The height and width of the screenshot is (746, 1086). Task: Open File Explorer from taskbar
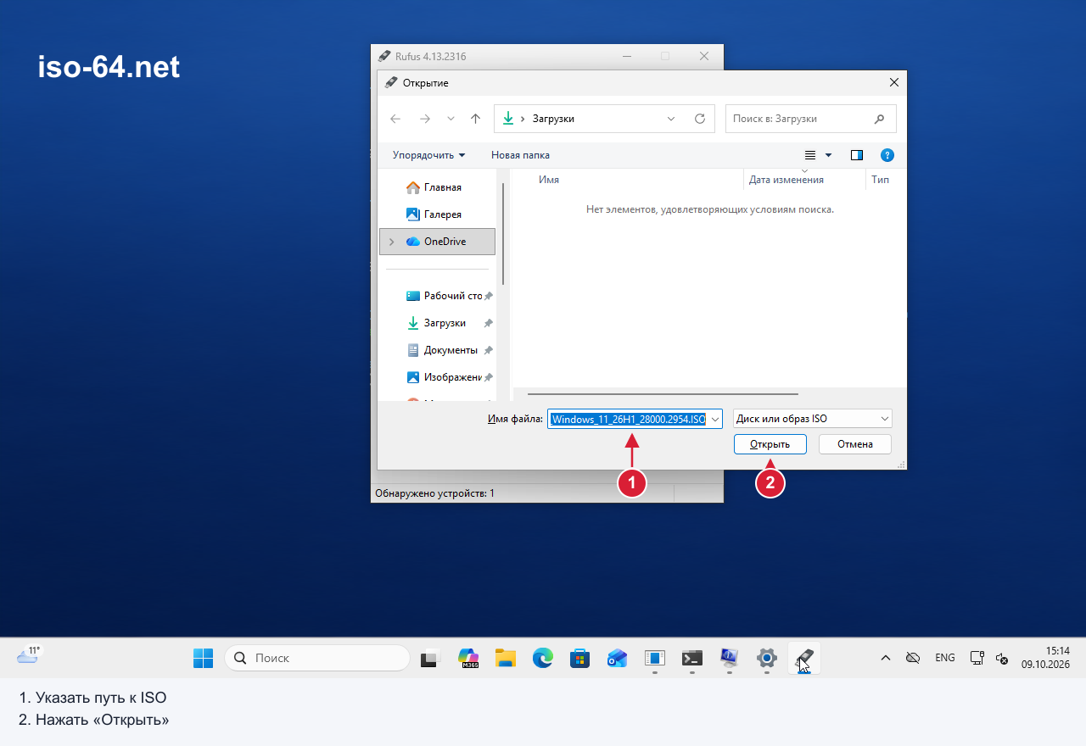(x=506, y=658)
